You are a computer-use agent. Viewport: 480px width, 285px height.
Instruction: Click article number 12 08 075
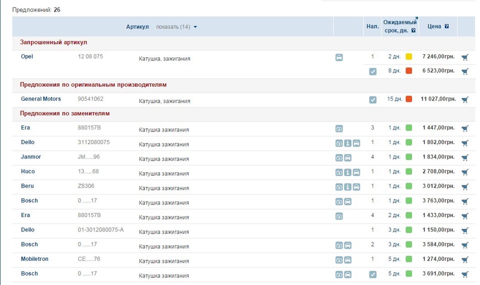click(90, 56)
